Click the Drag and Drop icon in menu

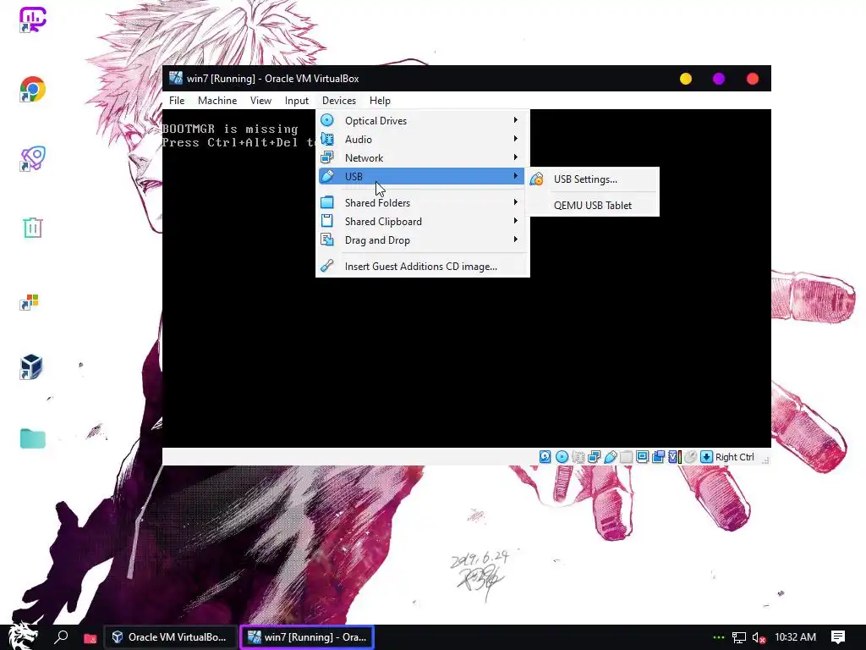click(327, 240)
